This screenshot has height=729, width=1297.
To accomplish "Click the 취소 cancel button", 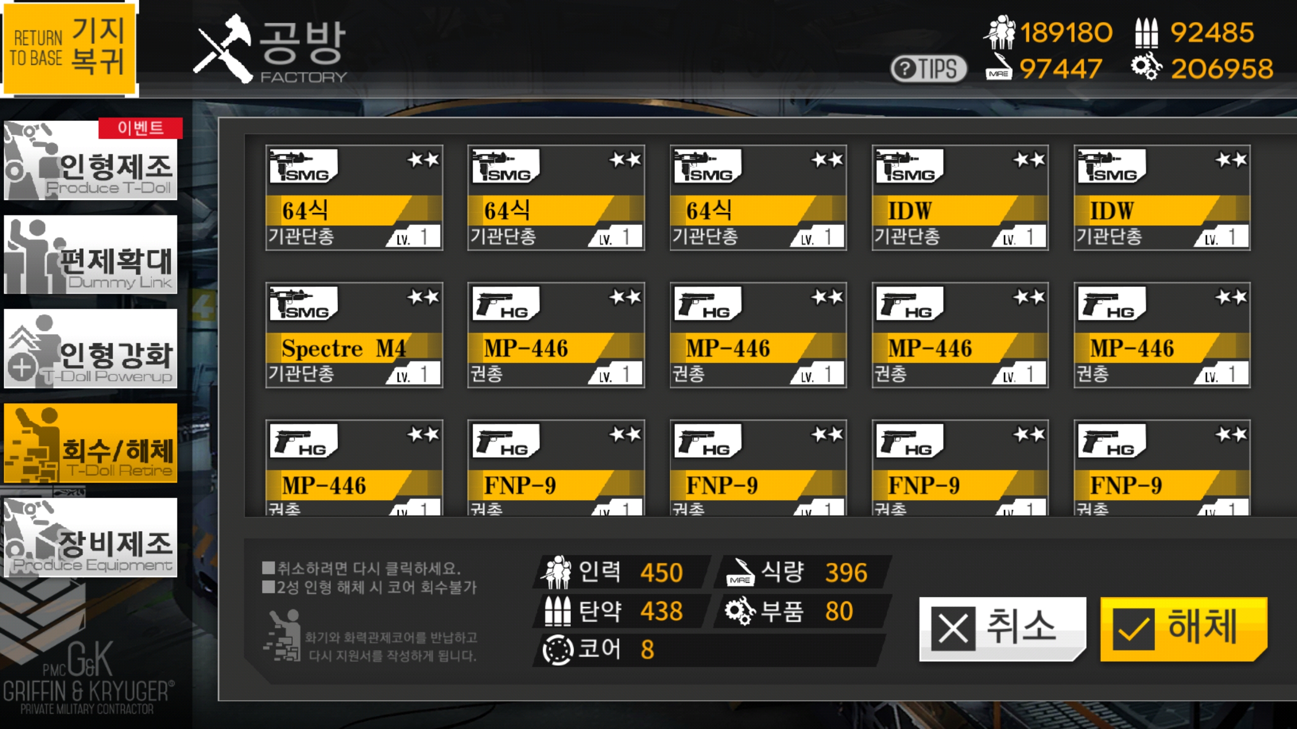I will click(1002, 629).
